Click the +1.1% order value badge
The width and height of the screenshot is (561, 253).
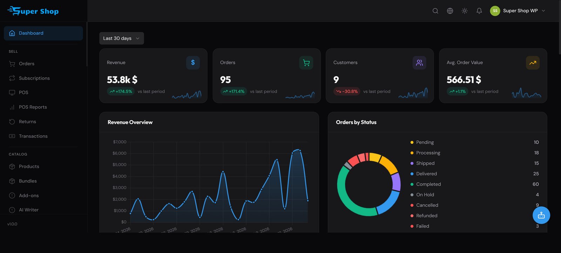[458, 92]
